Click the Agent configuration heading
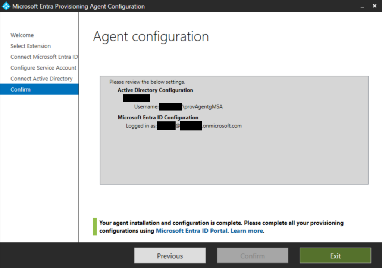 [151, 36]
